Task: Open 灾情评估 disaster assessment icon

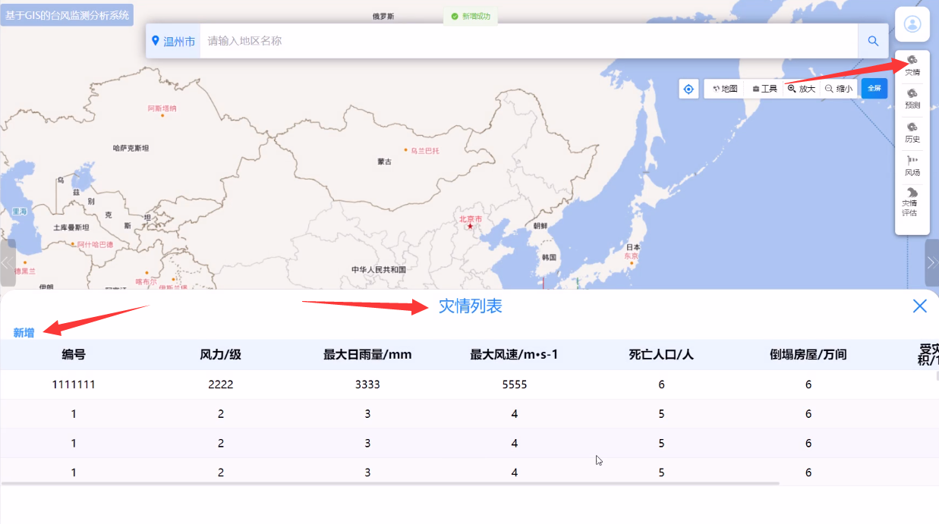Action: pos(909,202)
